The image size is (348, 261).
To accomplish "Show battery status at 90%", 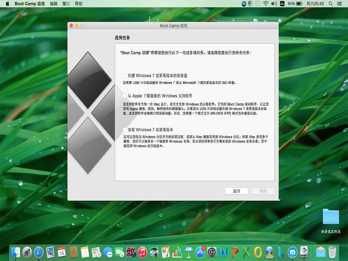I will (295, 3).
